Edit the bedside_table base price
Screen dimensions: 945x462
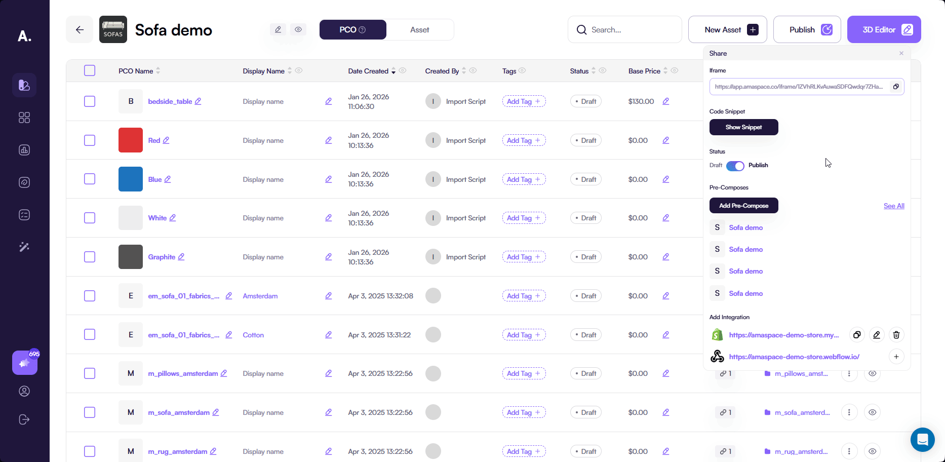point(666,101)
